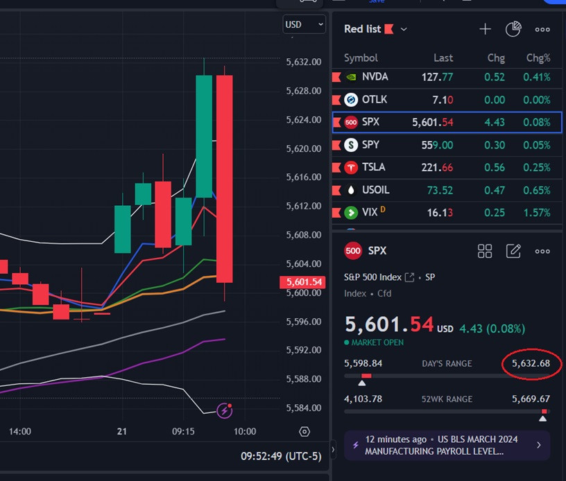Toggle the red flag on NVDA row
566x481 pixels.
(336, 77)
